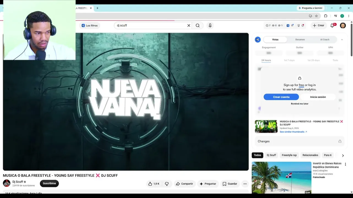Open See similar thumbnails link
The image size is (353, 198).
[x=293, y=132]
